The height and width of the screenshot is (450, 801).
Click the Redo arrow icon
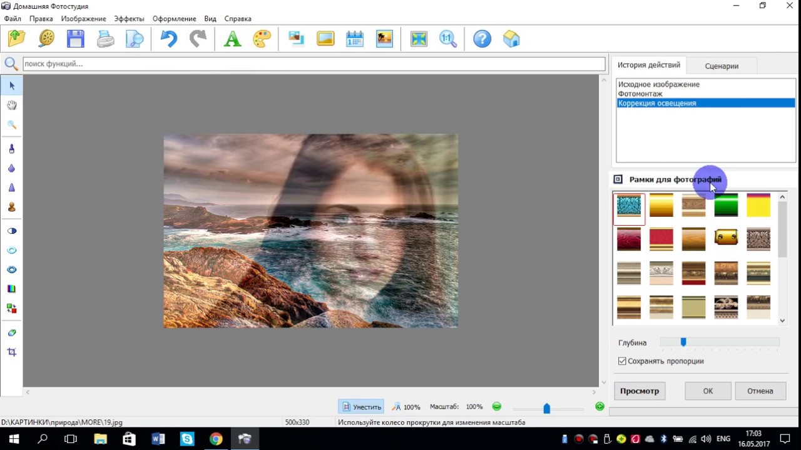(198, 39)
